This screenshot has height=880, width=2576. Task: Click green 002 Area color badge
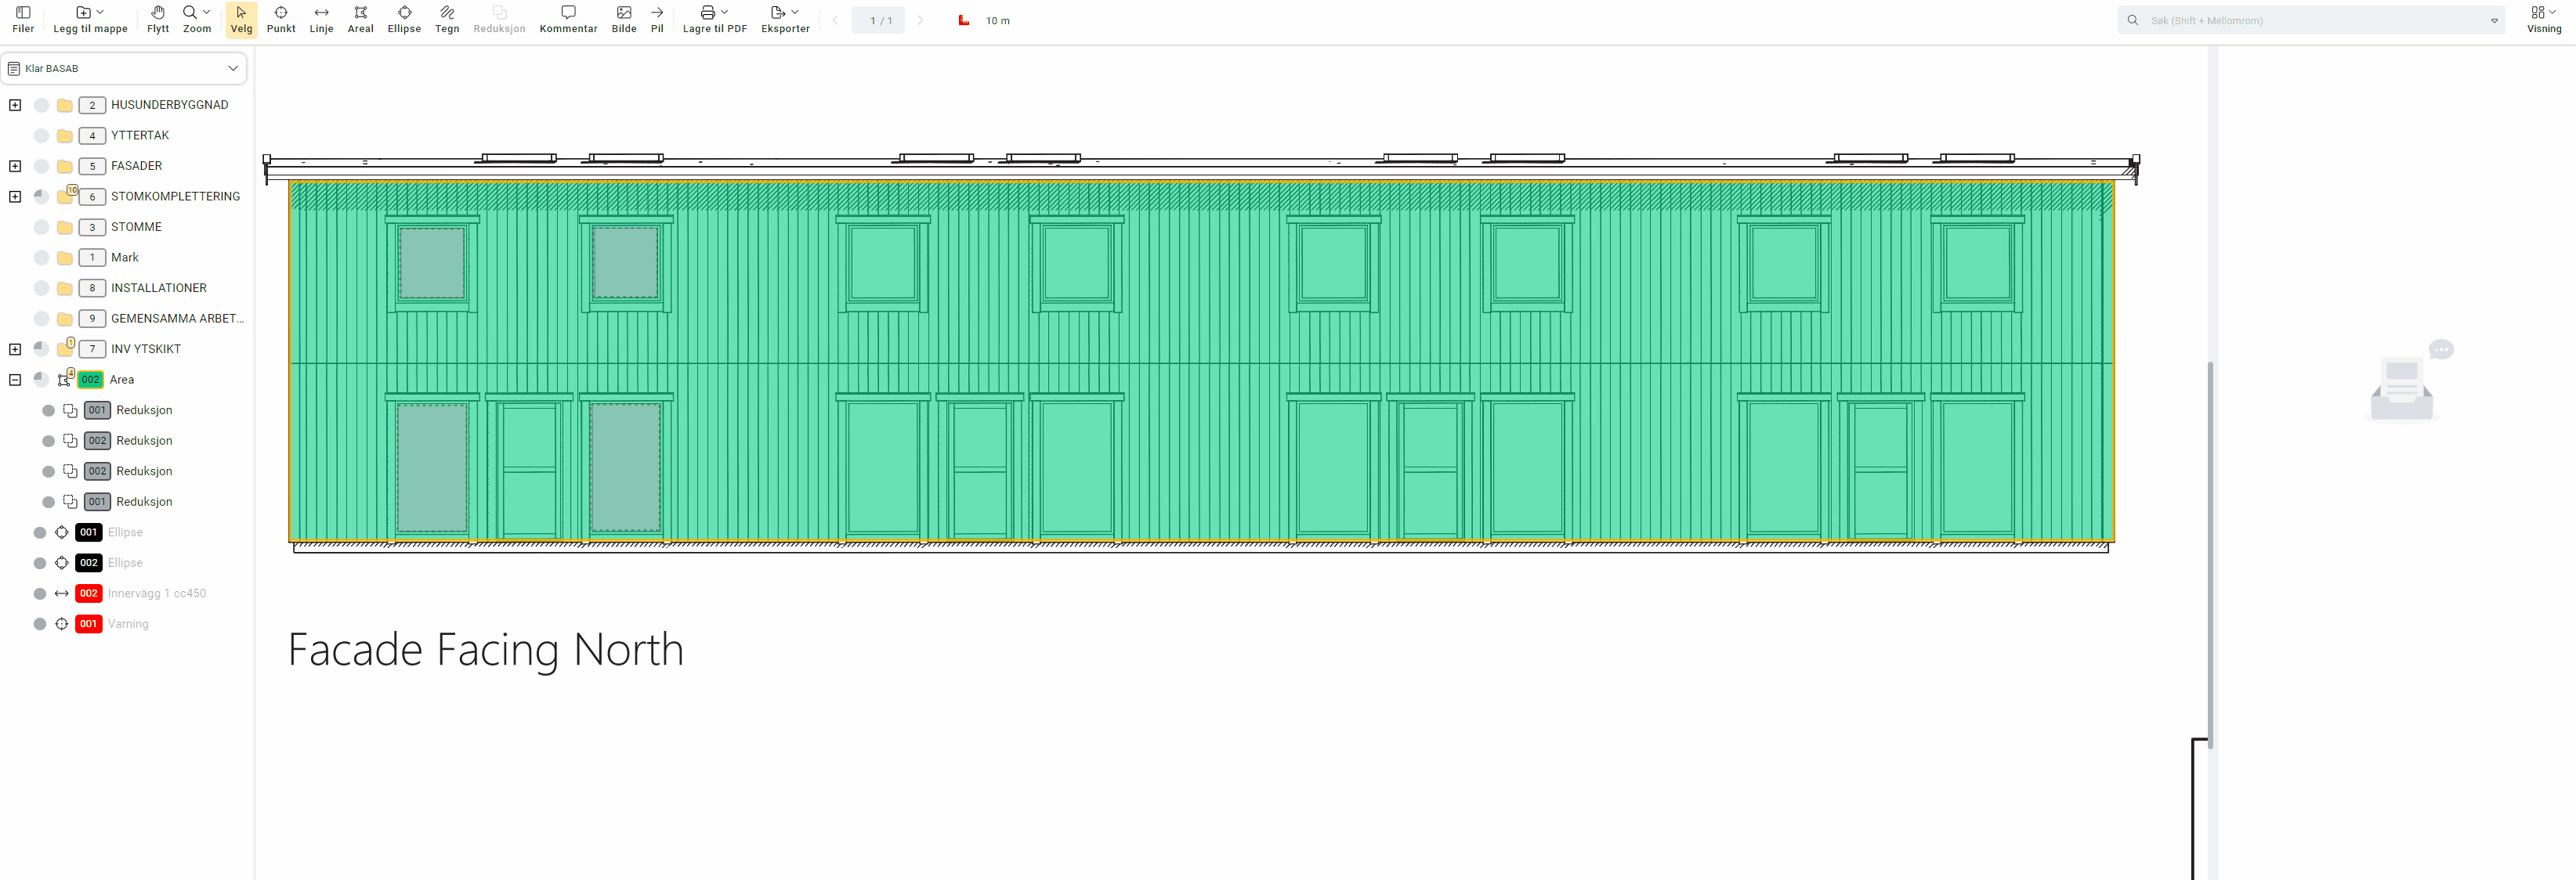point(90,380)
